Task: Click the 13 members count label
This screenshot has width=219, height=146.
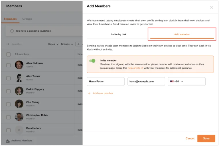Action: [x=22, y=54]
